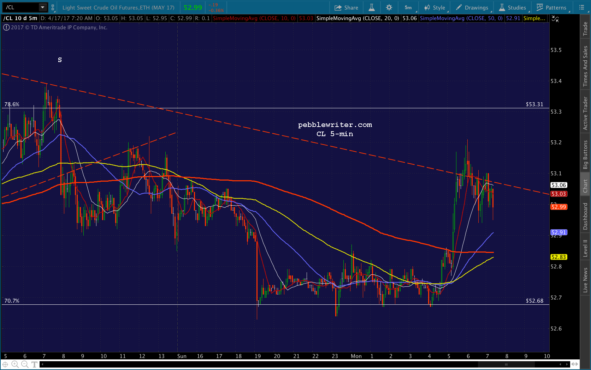Viewport: 591px width, 370px height.
Task: Click the red 53.03 price bubble
Action: 559,194
